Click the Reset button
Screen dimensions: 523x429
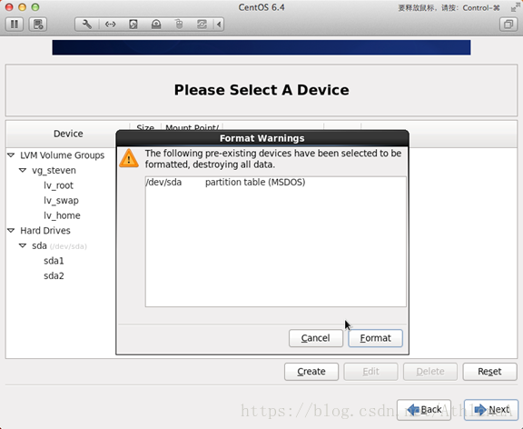pyautogui.click(x=489, y=372)
